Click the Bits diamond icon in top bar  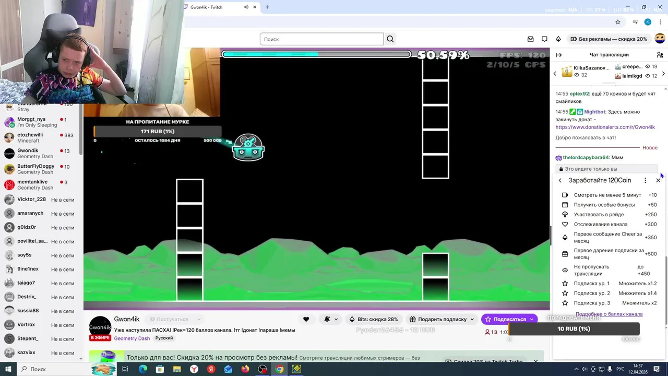pos(558,39)
